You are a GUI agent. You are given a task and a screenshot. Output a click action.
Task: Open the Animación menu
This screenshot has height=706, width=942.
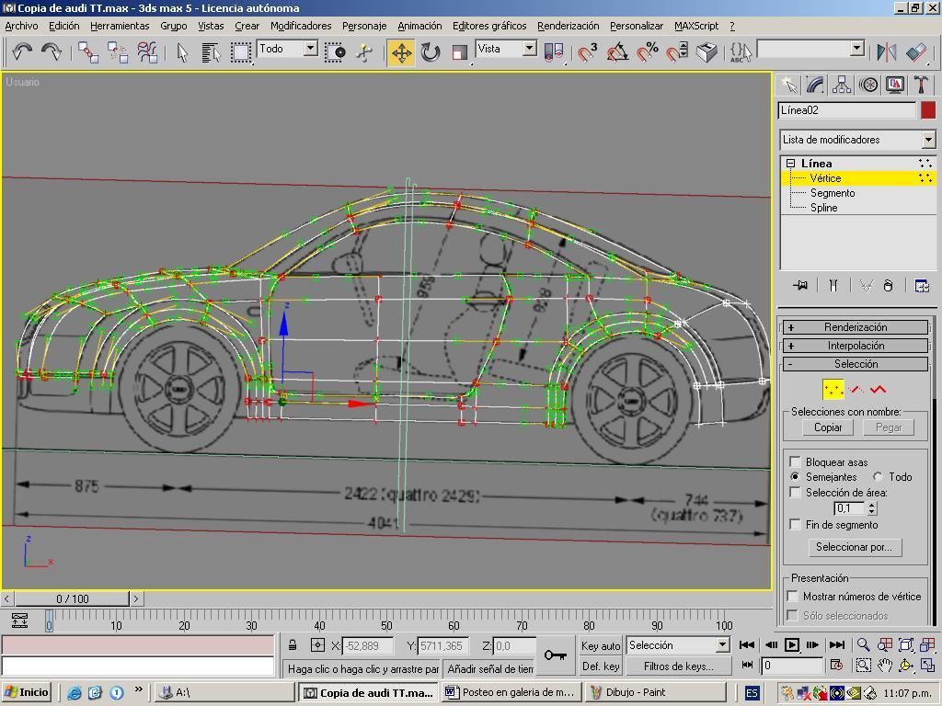click(x=419, y=26)
